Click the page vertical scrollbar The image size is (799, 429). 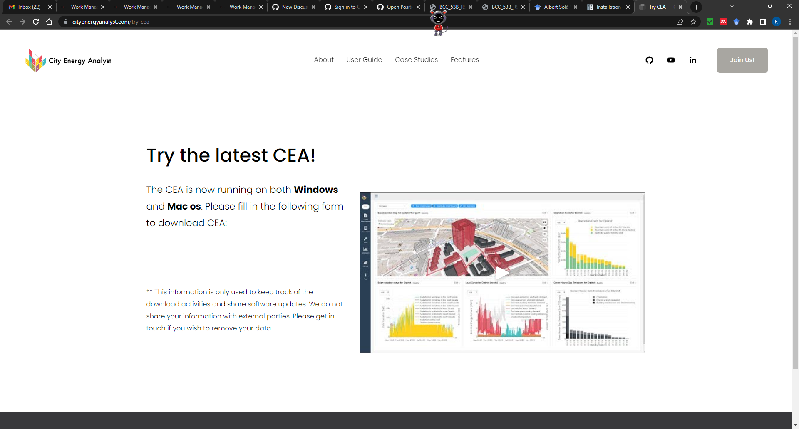coord(795,202)
